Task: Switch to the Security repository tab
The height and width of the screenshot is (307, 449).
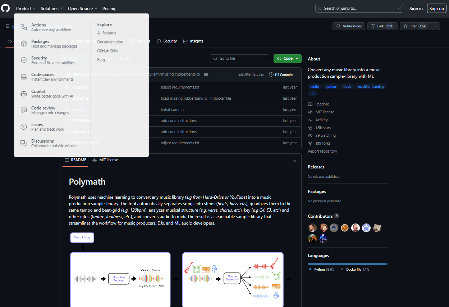Action: pyautogui.click(x=167, y=41)
